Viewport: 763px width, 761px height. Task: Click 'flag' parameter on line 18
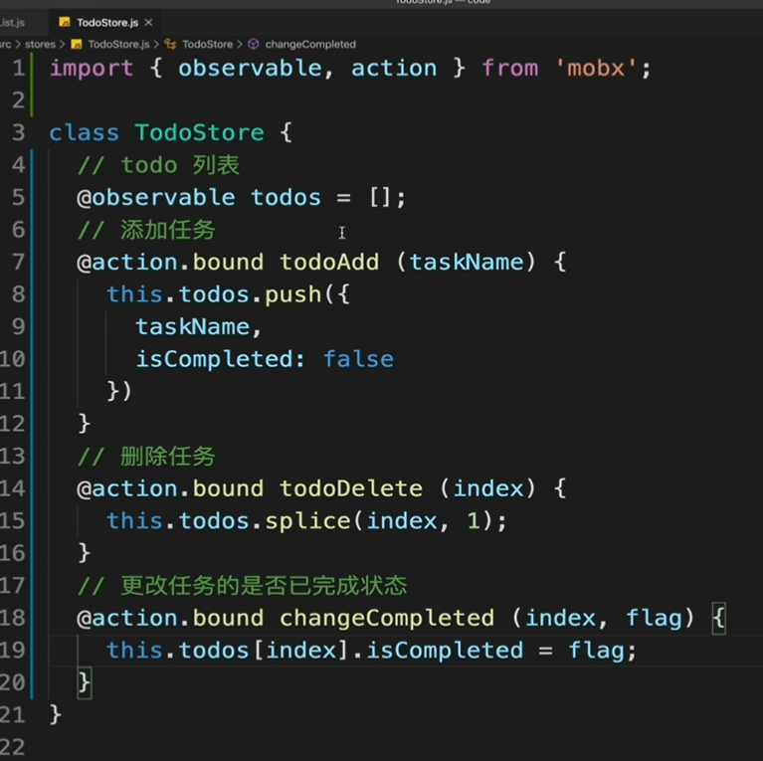click(x=654, y=619)
